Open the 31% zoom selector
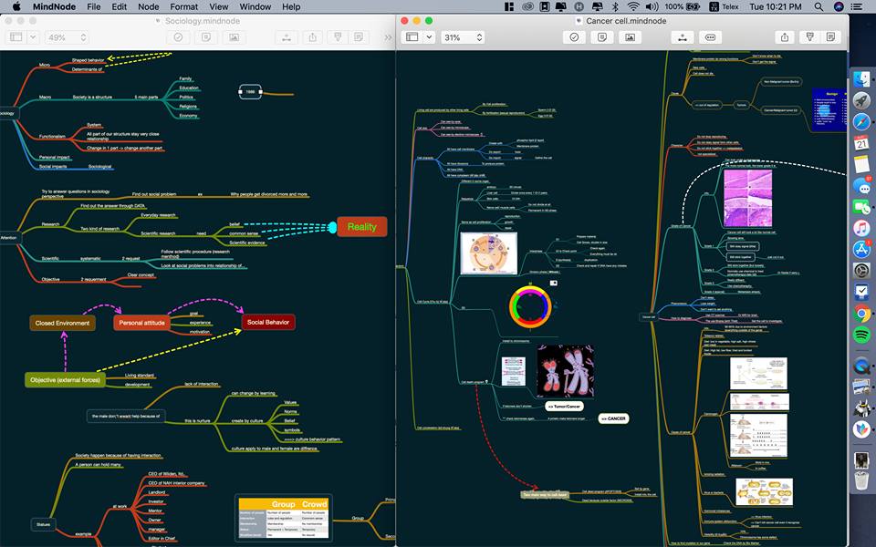Image resolution: width=876 pixels, height=547 pixels. tap(463, 37)
